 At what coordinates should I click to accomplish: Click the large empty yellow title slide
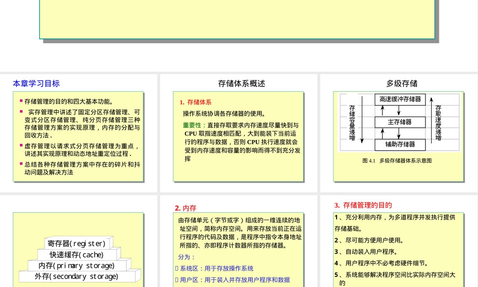pos(237,19)
